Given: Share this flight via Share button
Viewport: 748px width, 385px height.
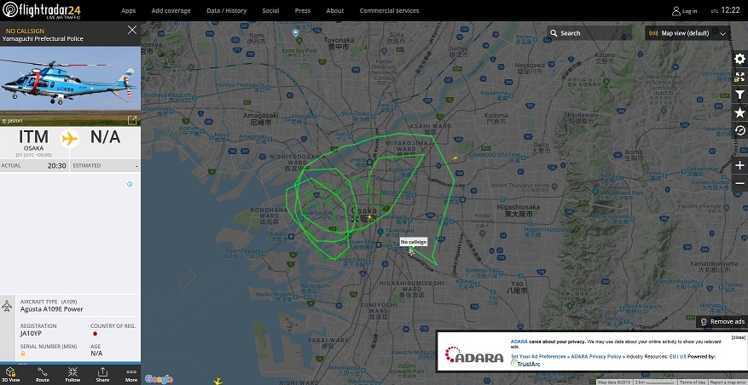Looking at the screenshot, I should [102, 375].
